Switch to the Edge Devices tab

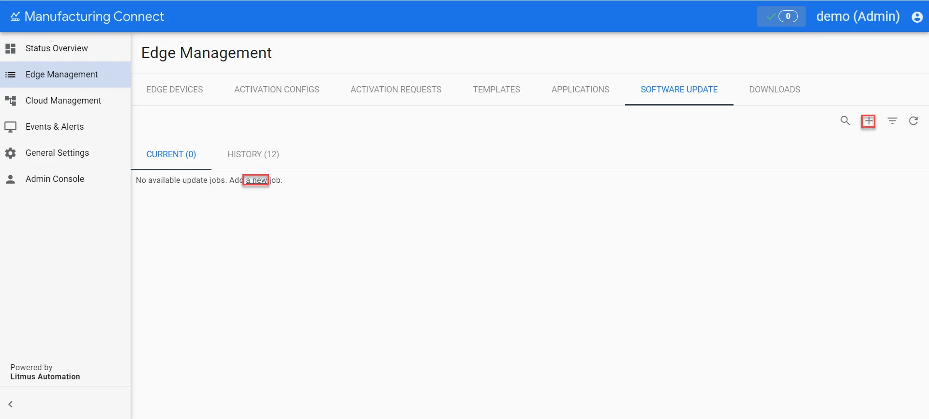pos(175,90)
